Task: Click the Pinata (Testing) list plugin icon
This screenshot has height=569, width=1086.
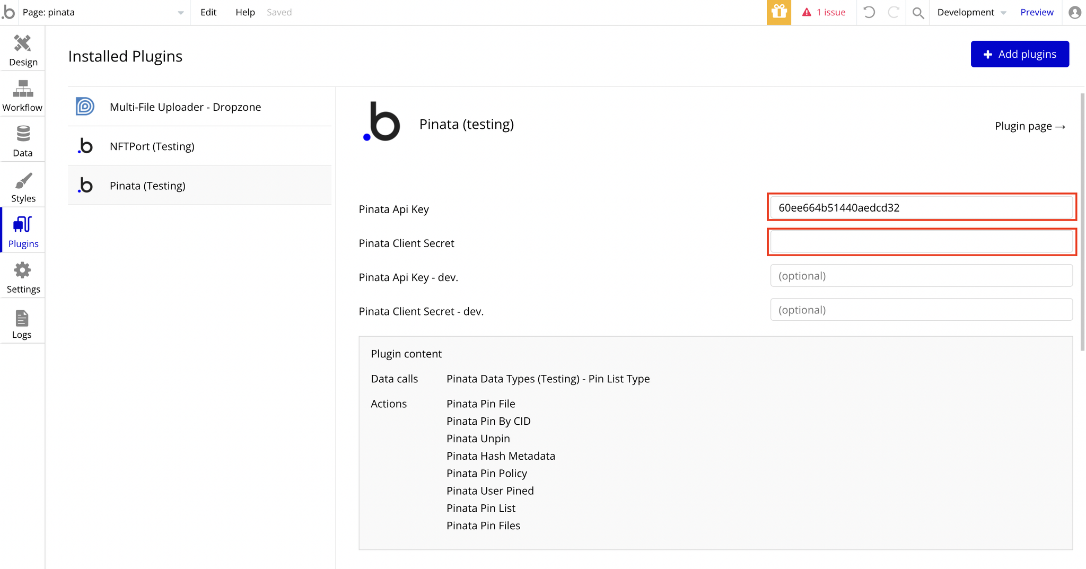Action: [85, 185]
